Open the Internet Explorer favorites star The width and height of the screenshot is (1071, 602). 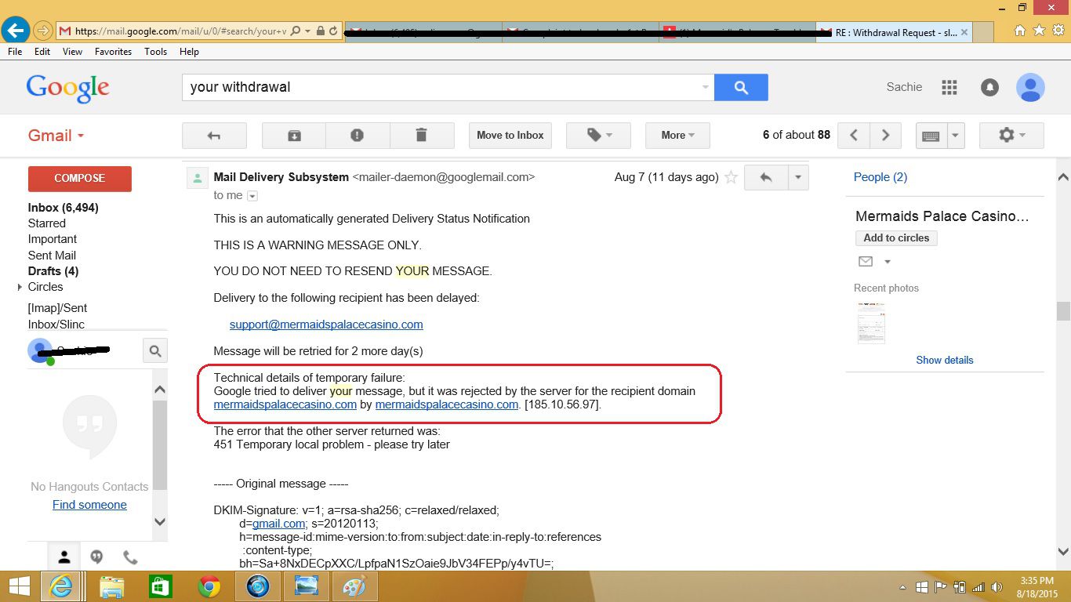pos(1040,31)
